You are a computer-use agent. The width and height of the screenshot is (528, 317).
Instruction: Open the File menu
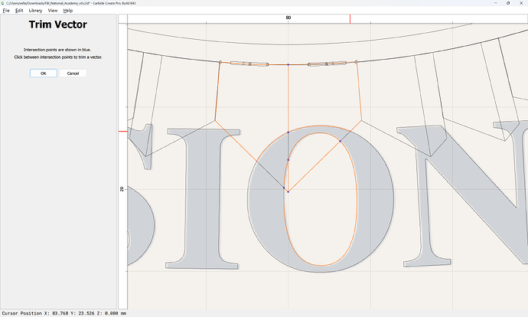pyautogui.click(x=6, y=11)
